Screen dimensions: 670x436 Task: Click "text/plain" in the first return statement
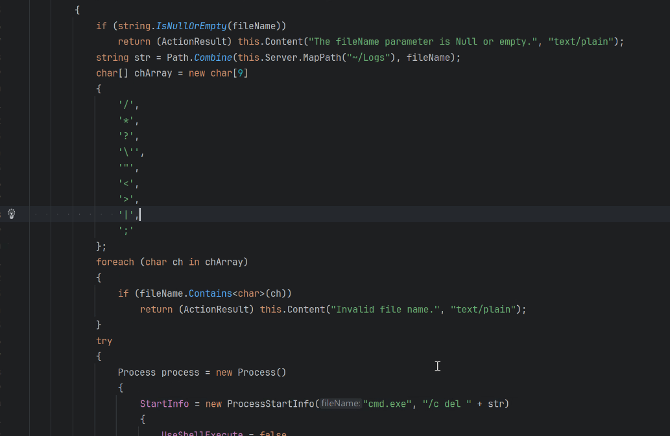(x=580, y=42)
